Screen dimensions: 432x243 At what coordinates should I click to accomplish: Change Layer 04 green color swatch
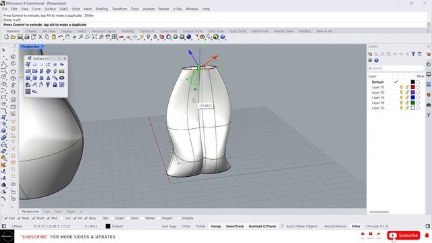[x=412, y=103]
